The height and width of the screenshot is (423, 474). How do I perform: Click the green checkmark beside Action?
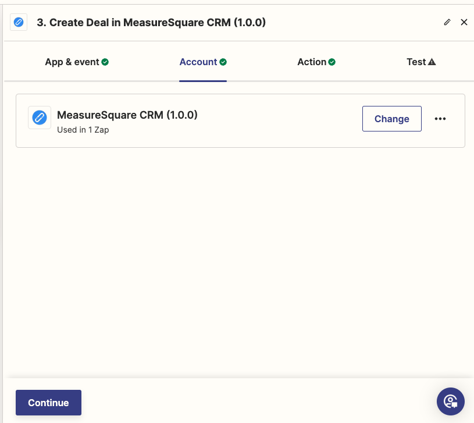332,62
